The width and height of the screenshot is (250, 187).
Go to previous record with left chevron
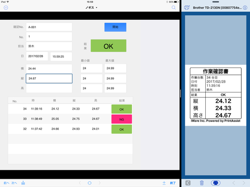coord(80,183)
